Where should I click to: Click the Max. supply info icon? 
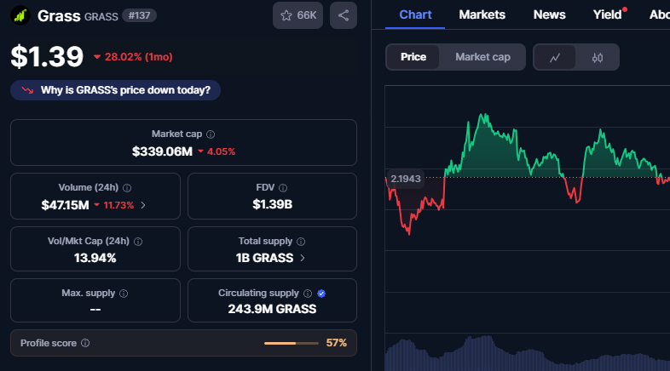(x=123, y=293)
